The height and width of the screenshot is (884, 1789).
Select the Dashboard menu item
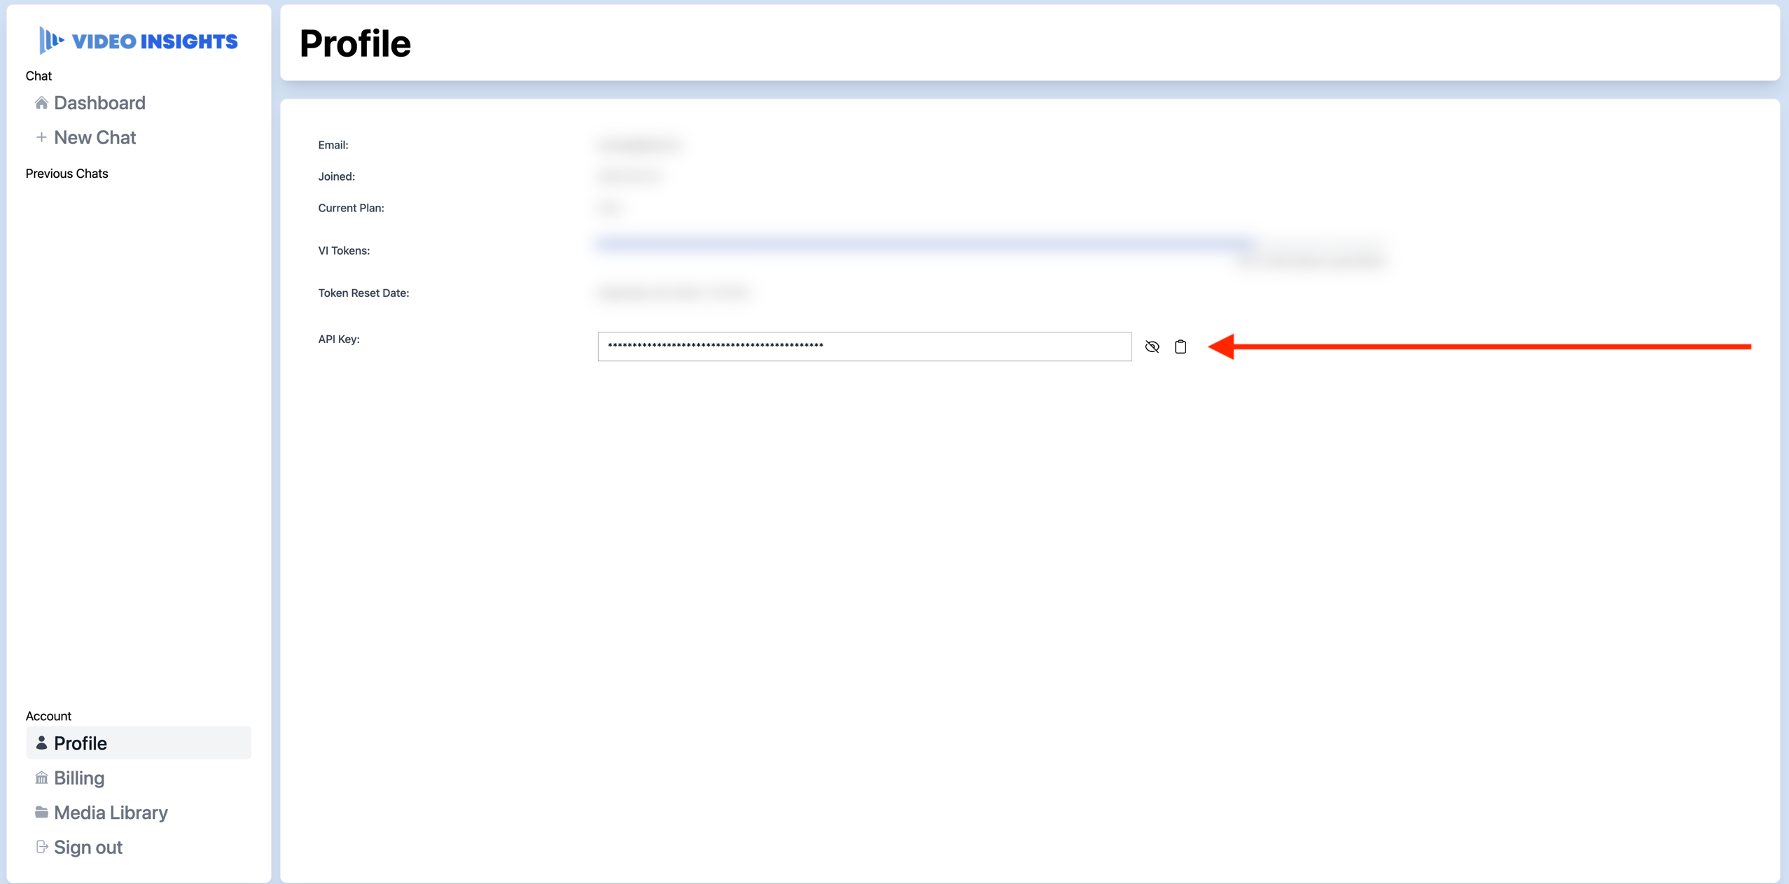pyautogui.click(x=99, y=103)
